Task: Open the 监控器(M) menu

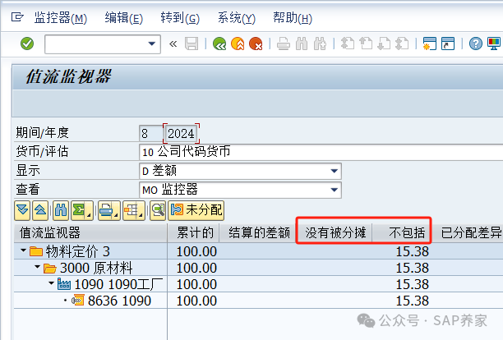Action: 61,17
